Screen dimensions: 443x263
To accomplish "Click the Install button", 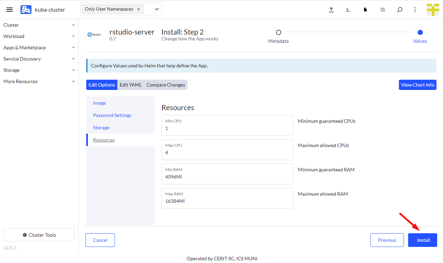I will point(422,240).
